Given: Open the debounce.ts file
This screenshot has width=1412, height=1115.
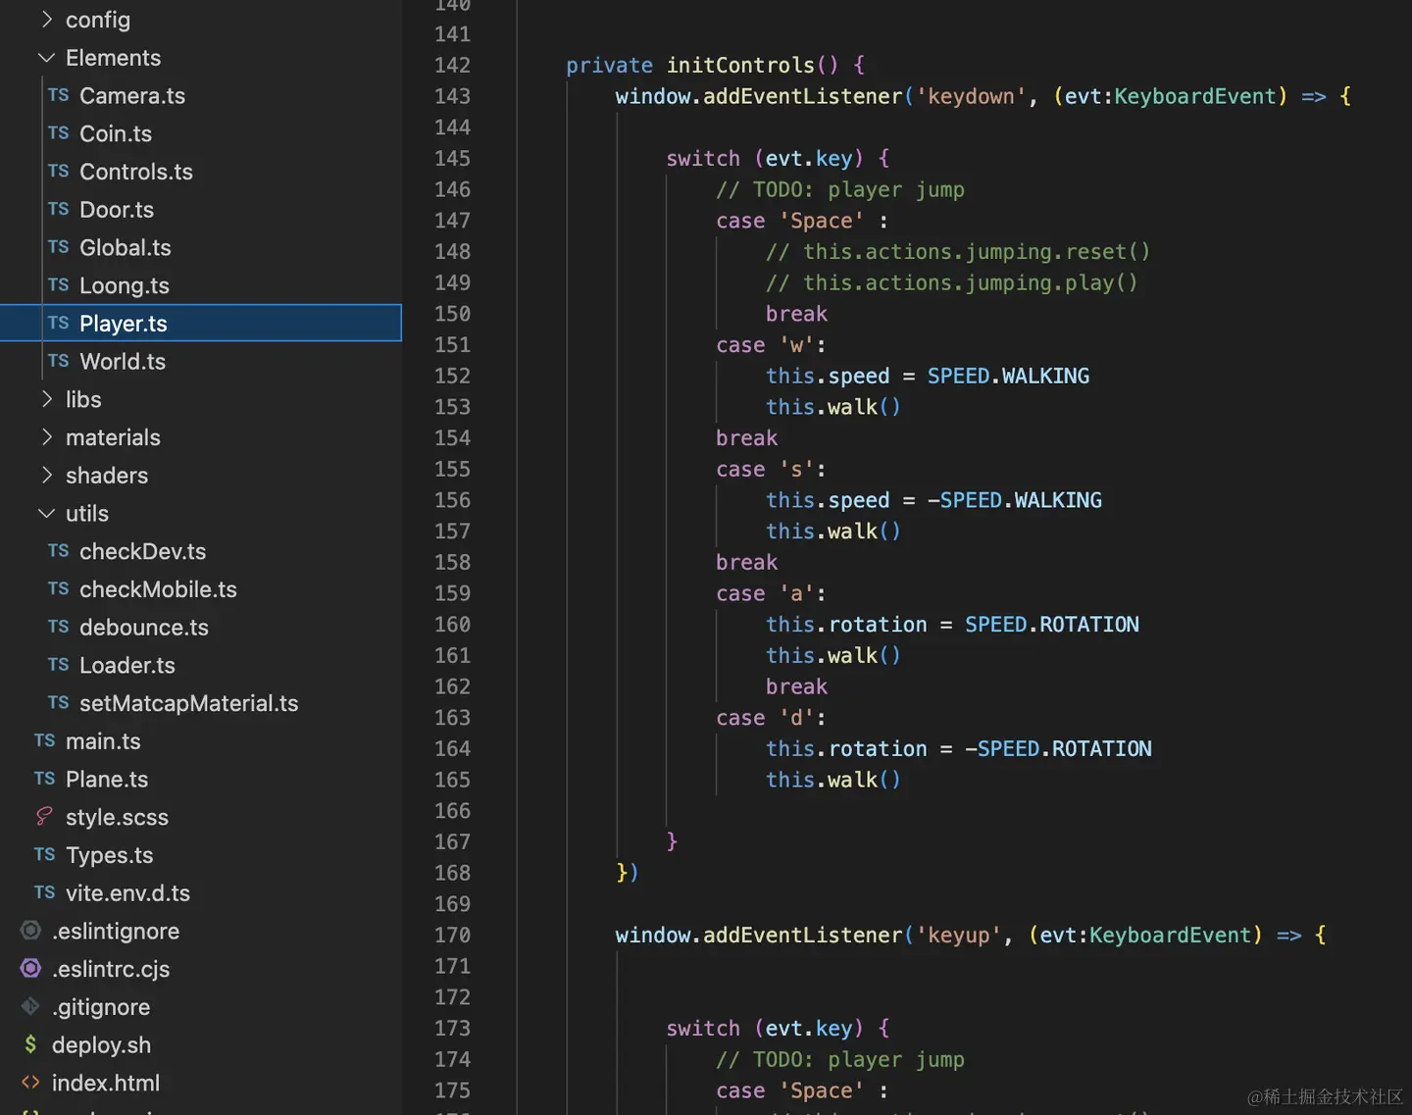Looking at the screenshot, I should pos(144,628).
